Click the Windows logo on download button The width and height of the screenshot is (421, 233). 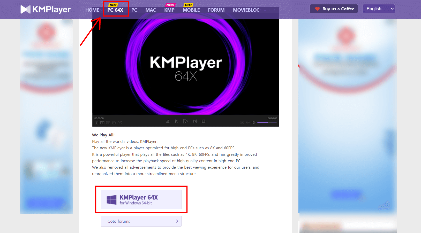(112, 200)
